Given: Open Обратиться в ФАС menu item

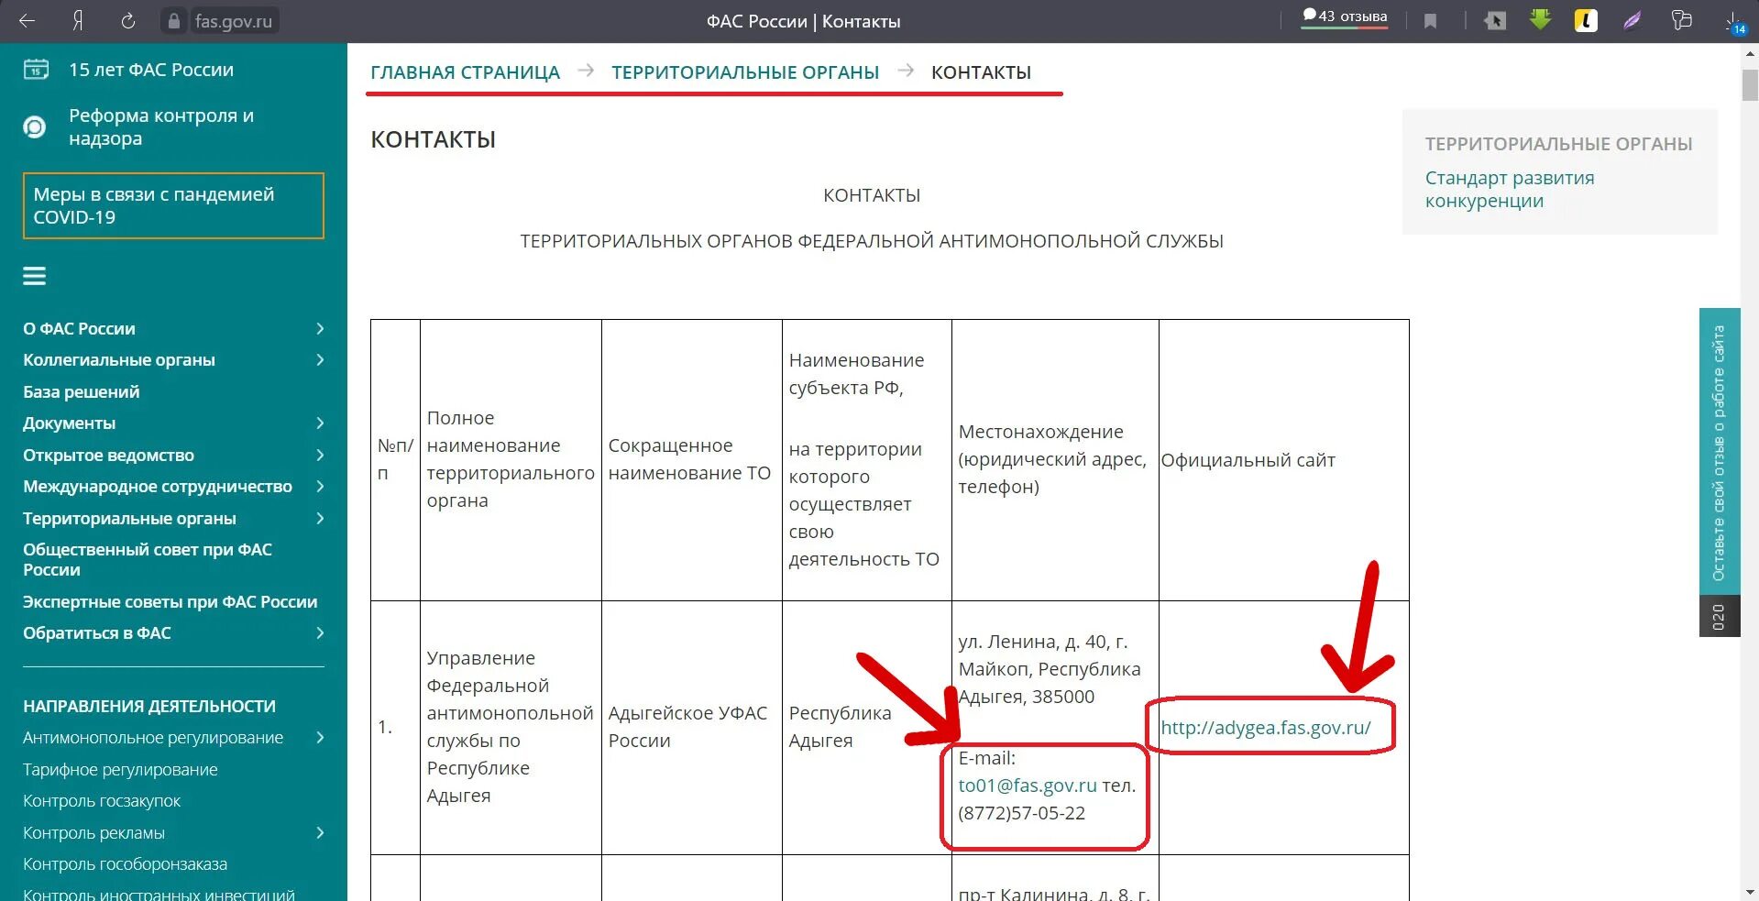Looking at the screenshot, I should (x=97, y=633).
